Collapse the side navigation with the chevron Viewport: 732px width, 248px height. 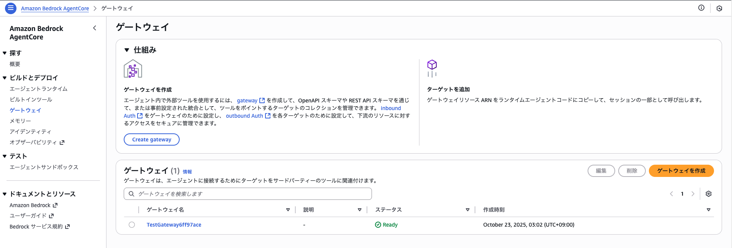click(95, 28)
